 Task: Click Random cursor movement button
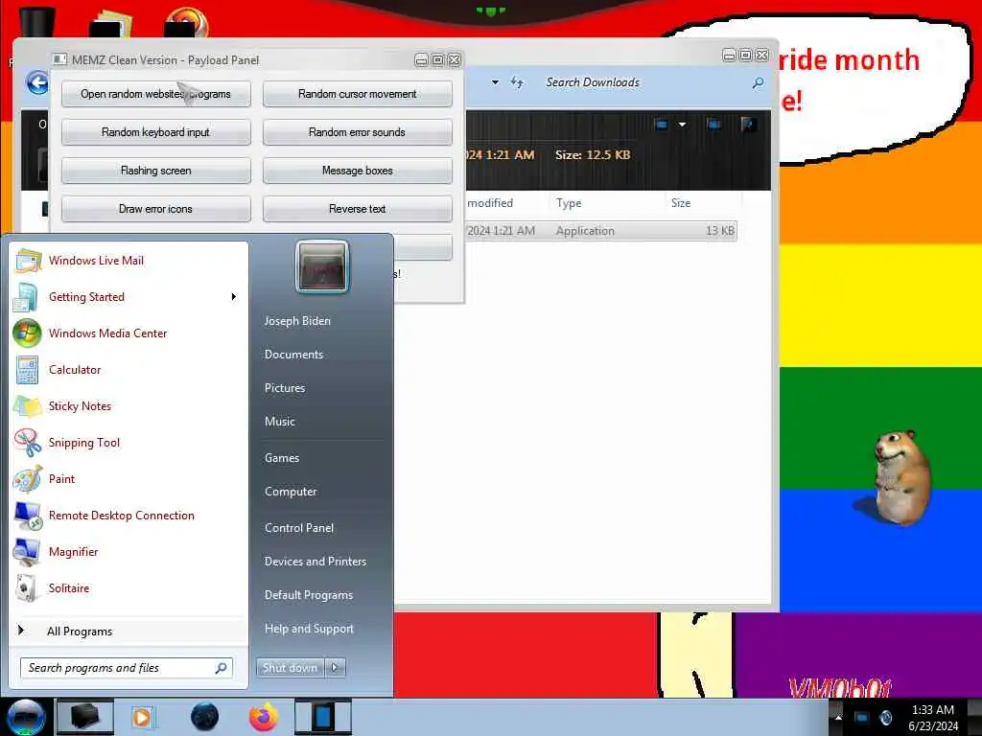(x=358, y=94)
